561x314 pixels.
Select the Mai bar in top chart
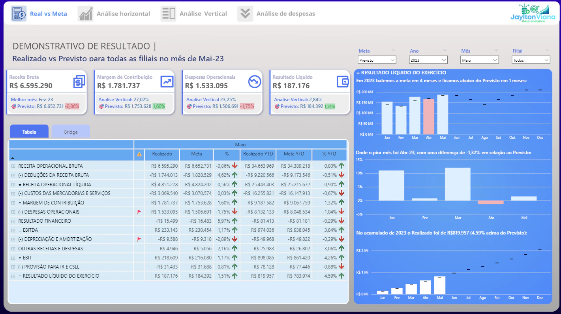tap(443, 115)
